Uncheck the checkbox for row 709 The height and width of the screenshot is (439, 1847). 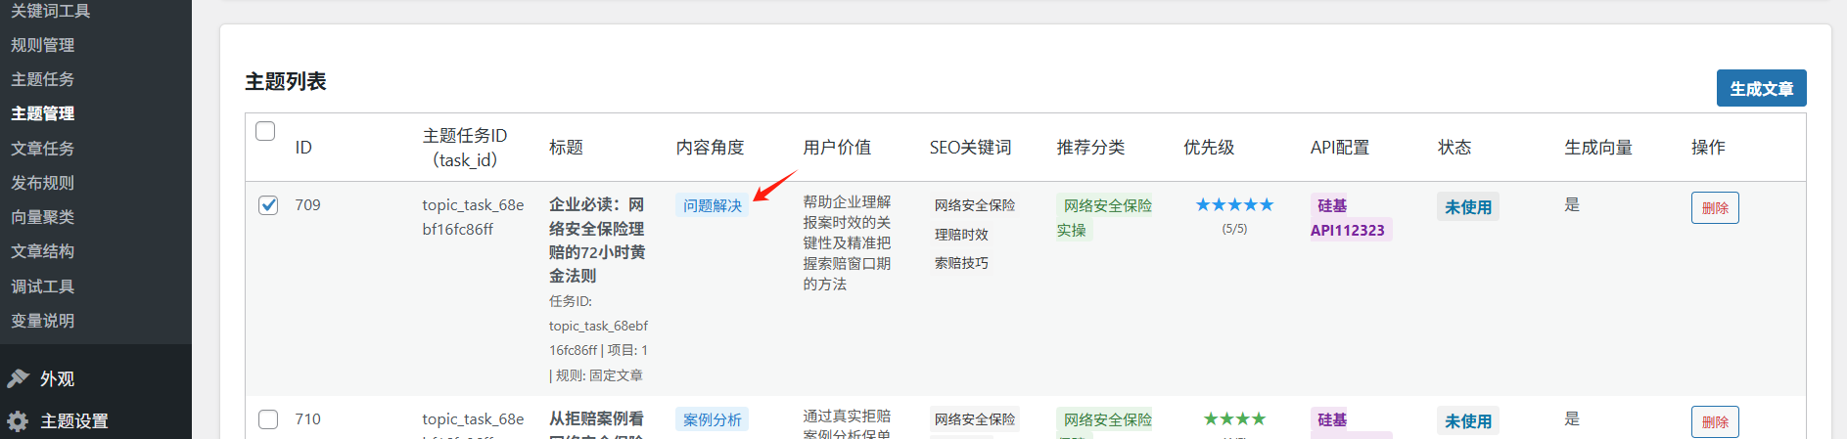[268, 205]
